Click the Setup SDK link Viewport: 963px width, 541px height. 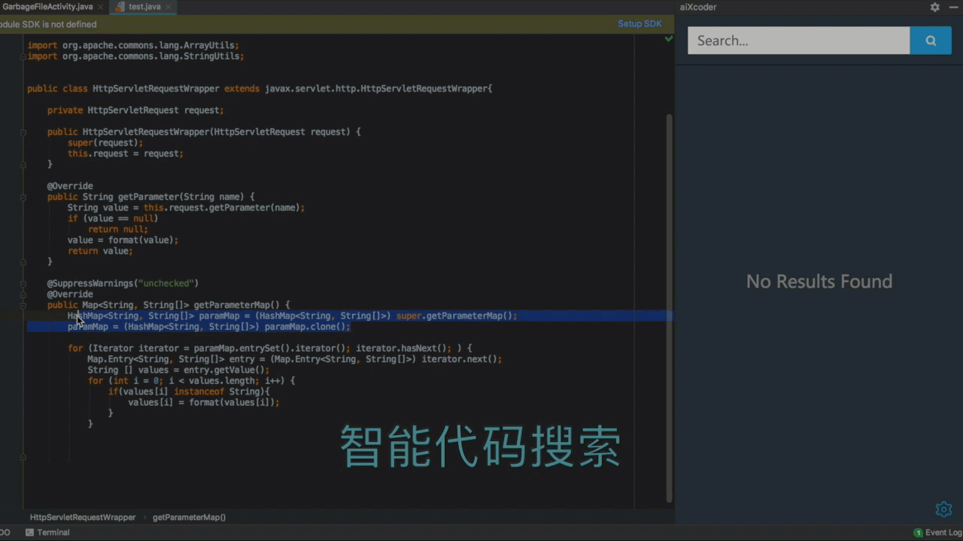pos(639,24)
